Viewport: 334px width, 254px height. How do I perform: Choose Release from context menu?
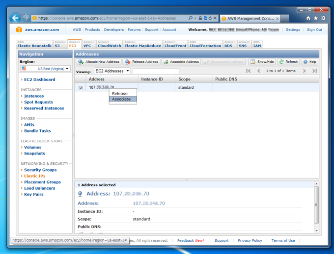123,93
